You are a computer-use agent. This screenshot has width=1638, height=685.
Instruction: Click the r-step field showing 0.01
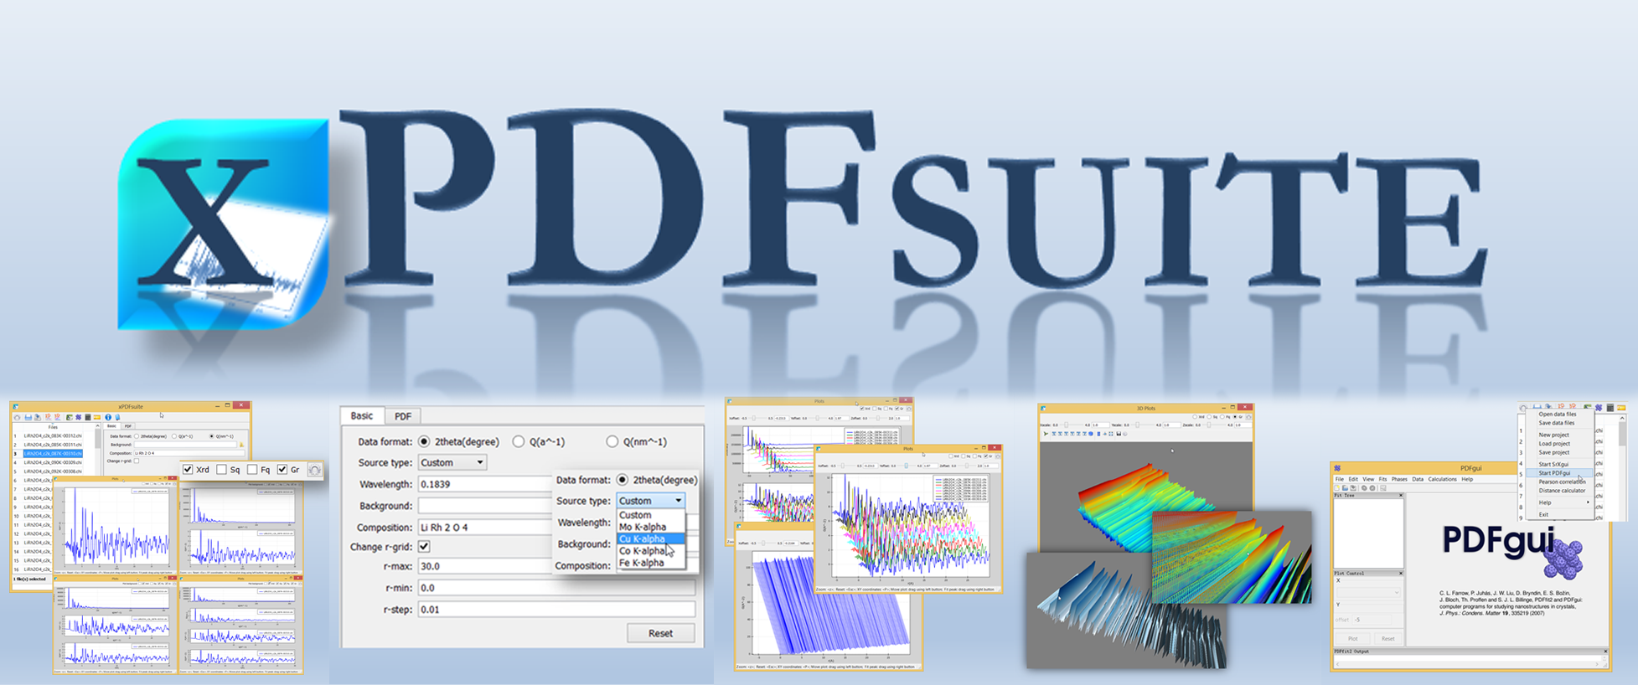coord(556,609)
